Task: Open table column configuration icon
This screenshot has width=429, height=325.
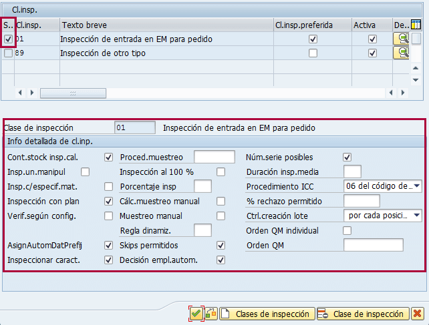Action: click(416, 25)
